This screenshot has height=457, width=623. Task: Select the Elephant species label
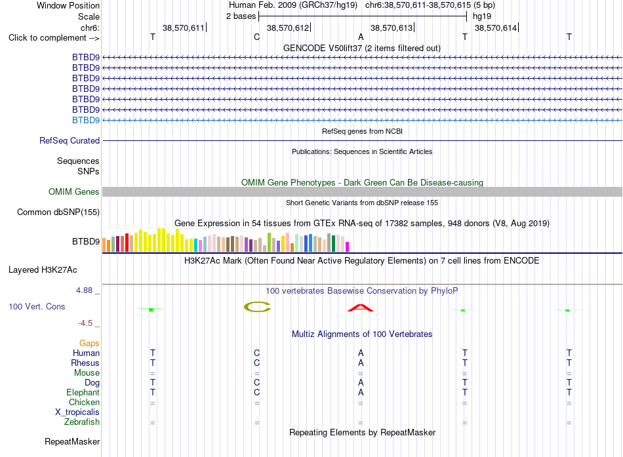pos(83,392)
